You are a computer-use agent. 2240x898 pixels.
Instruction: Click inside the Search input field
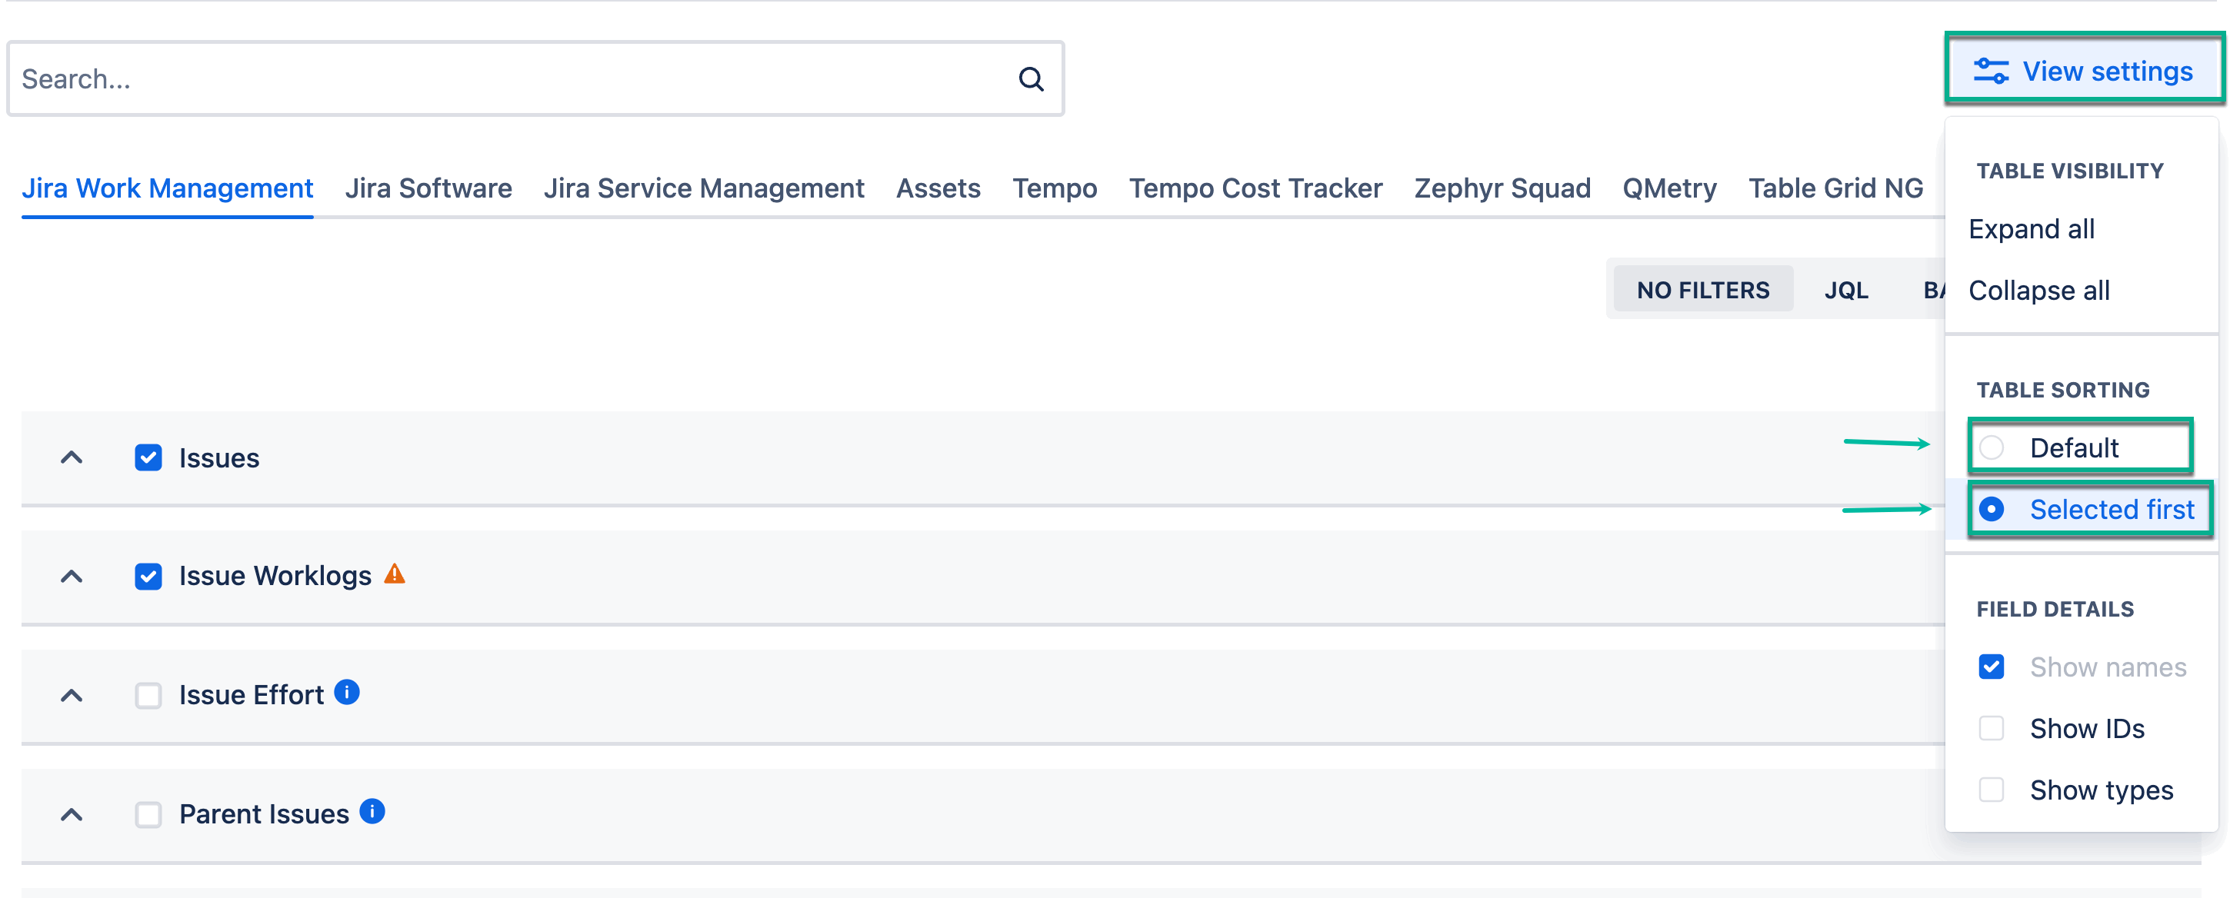[x=435, y=78]
